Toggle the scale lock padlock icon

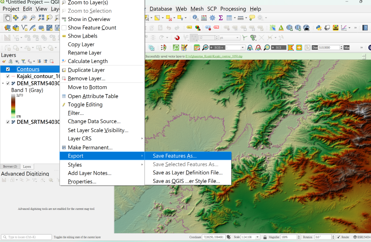(x=265, y=237)
